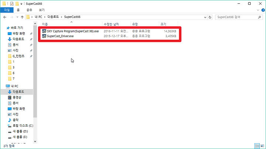
Task: Go back with the back arrow
Action: pos(5,17)
